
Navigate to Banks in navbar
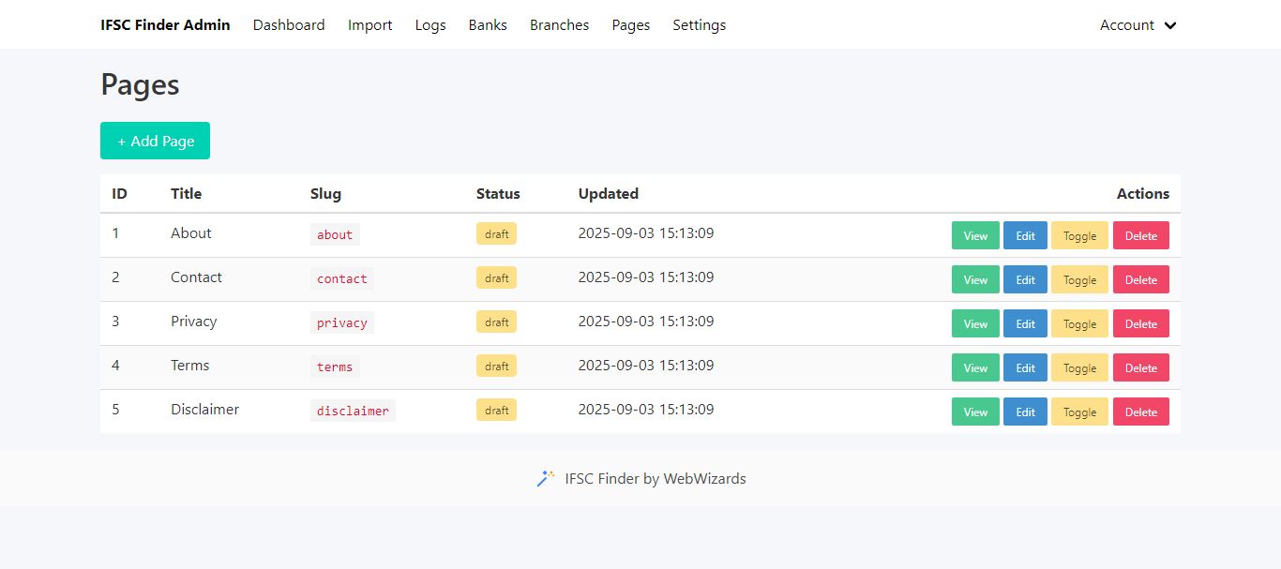(x=488, y=25)
